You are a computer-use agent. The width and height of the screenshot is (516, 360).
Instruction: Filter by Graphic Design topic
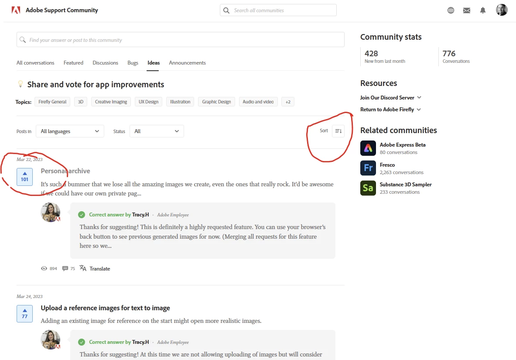click(216, 102)
